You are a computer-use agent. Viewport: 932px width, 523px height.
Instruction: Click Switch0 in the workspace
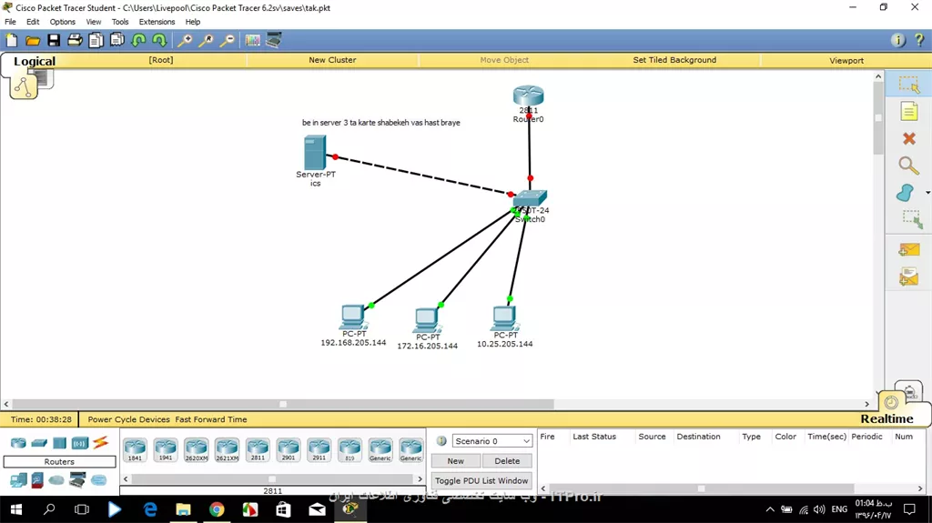pos(530,198)
